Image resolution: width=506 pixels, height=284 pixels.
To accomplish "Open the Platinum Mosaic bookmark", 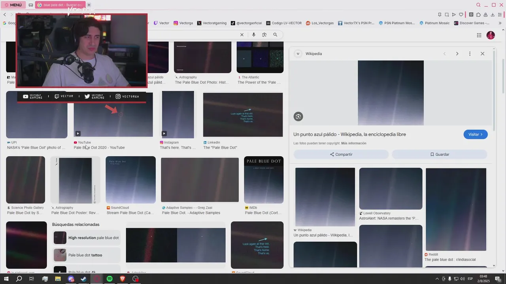I will point(434,23).
